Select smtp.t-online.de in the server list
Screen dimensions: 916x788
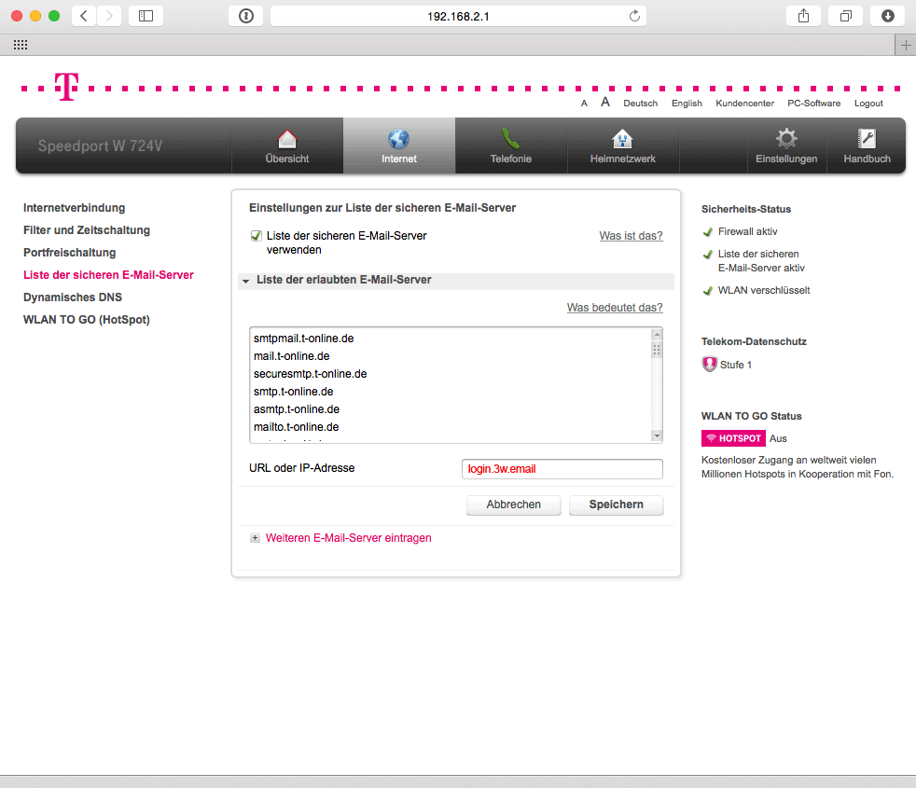coord(294,392)
